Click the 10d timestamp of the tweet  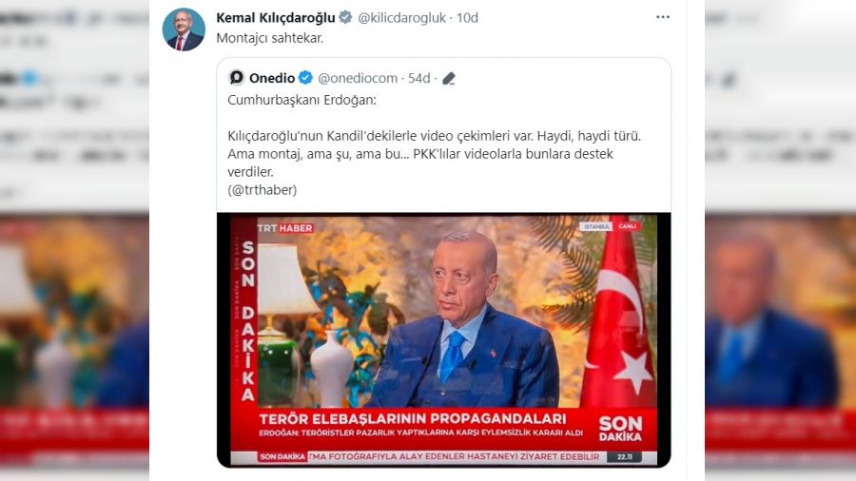[467, 17]
